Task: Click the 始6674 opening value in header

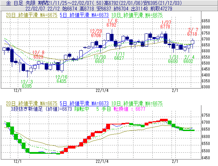Action: click(70, 9)
